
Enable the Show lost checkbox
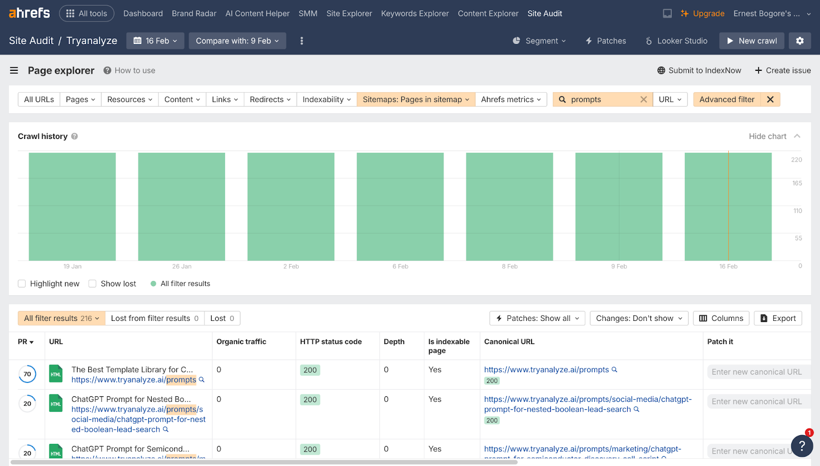coord(92,283)
